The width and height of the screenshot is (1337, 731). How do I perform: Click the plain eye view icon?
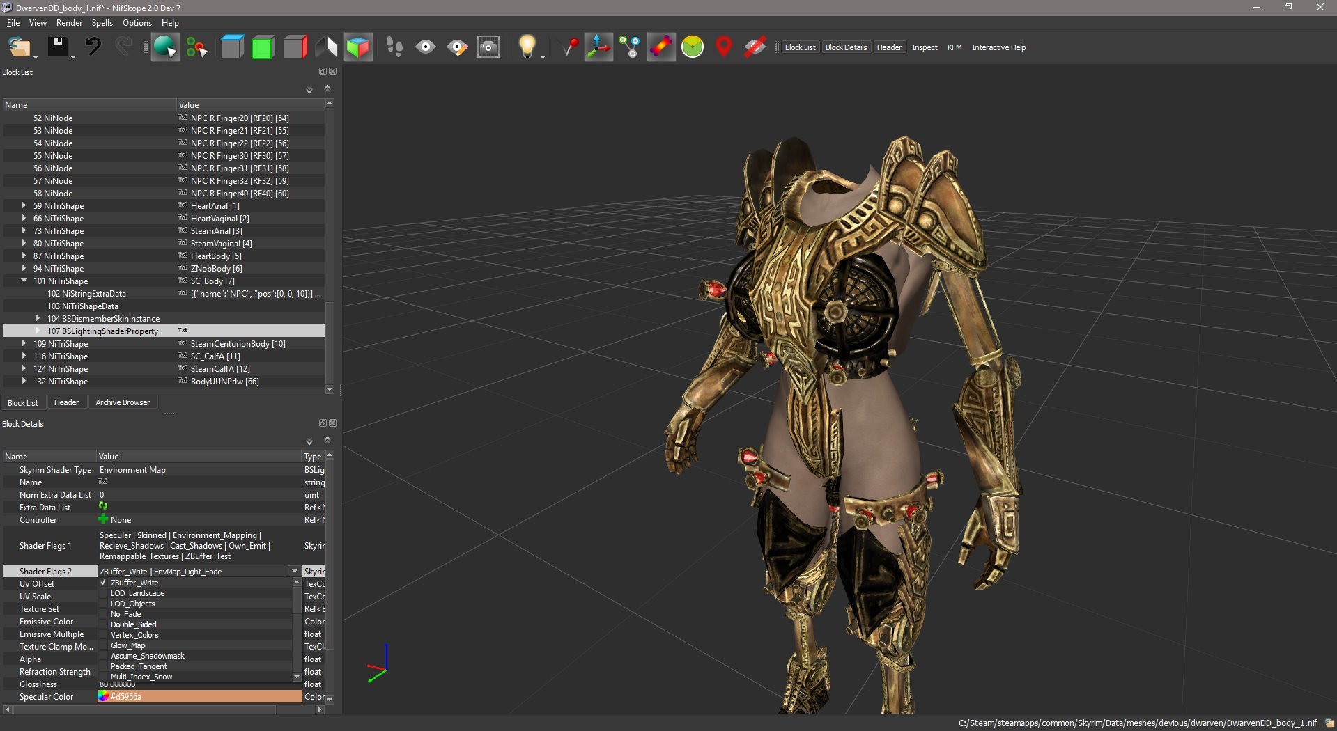[x=426, y=47]
